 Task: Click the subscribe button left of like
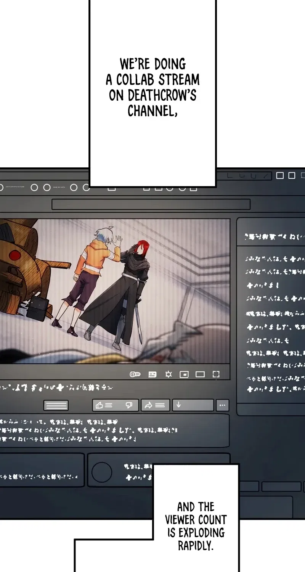(x=56, y=405)
